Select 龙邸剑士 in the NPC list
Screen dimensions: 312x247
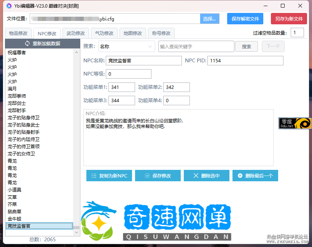click(17, 103)
